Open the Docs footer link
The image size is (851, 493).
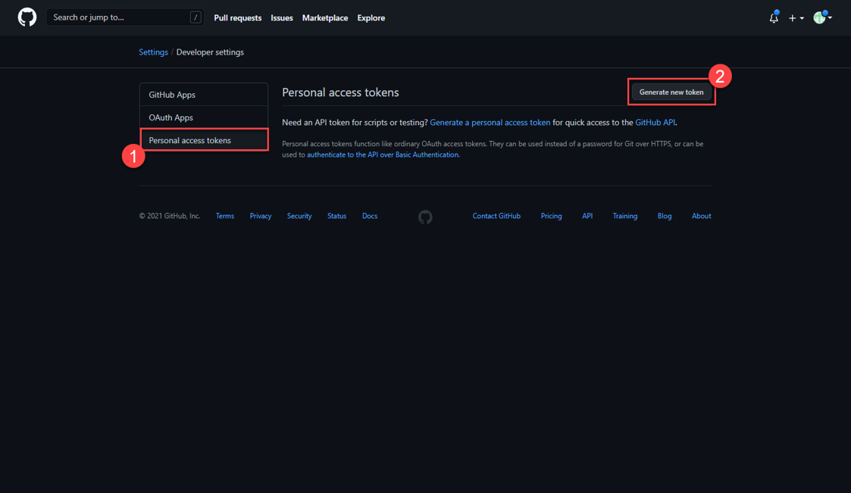coord(370,216)
